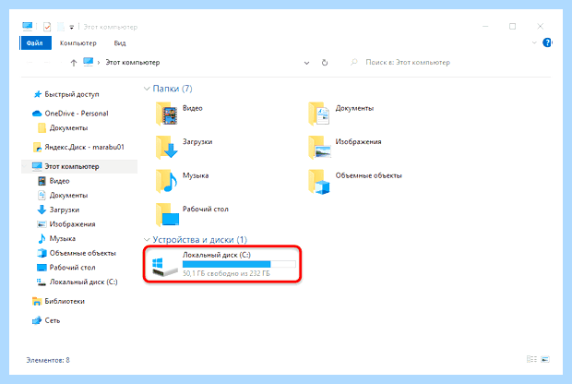Click Этот компьютер in the address bar
The height and width of the screenshot is (384, 572).
point(133,63)
